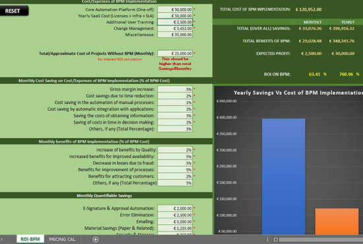Select time in decision making percentage field
Viewport: 363px width, 244px height.
[175, 122]
